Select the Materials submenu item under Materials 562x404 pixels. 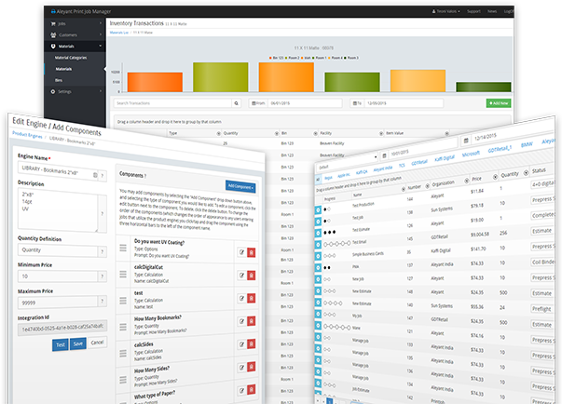click(x=63, y=69)
